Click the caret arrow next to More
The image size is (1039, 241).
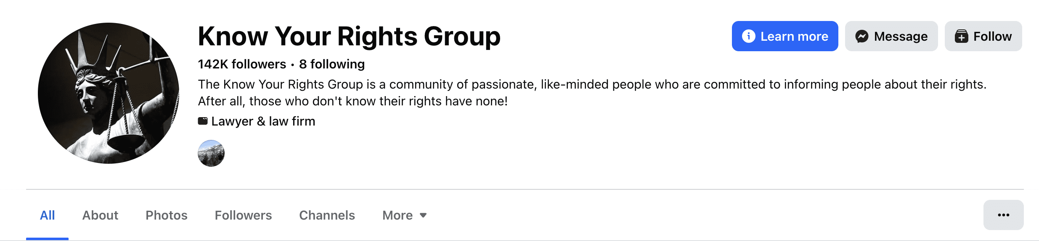pyautogui.click(x=423, y=215)
